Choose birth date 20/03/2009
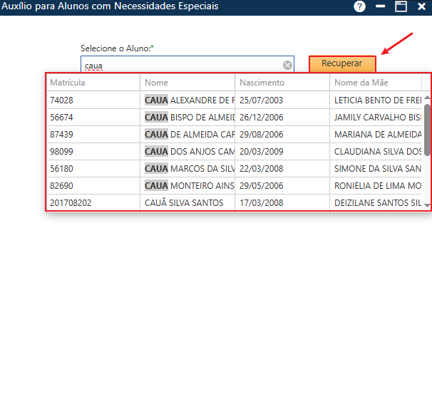This screenshot has width=432, height=414. (x=261, y=152)
